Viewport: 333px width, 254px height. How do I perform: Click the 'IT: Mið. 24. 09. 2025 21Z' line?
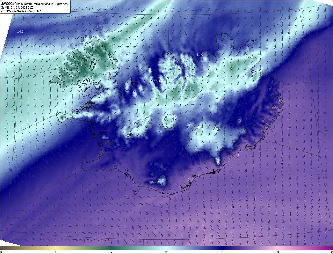coord(17,7)
